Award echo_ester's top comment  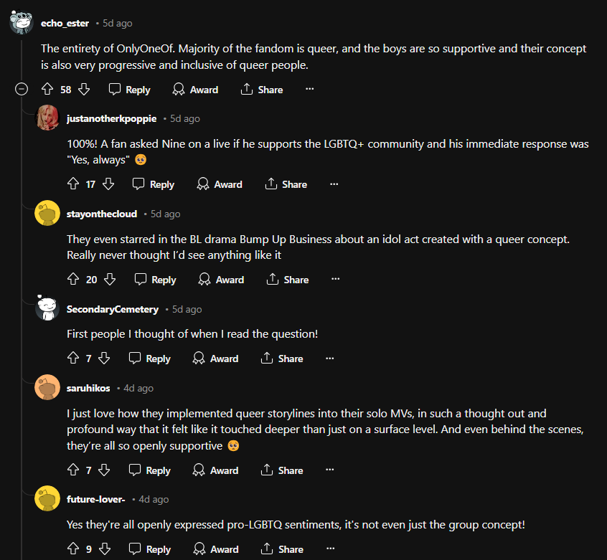click(x=195, y=90)
